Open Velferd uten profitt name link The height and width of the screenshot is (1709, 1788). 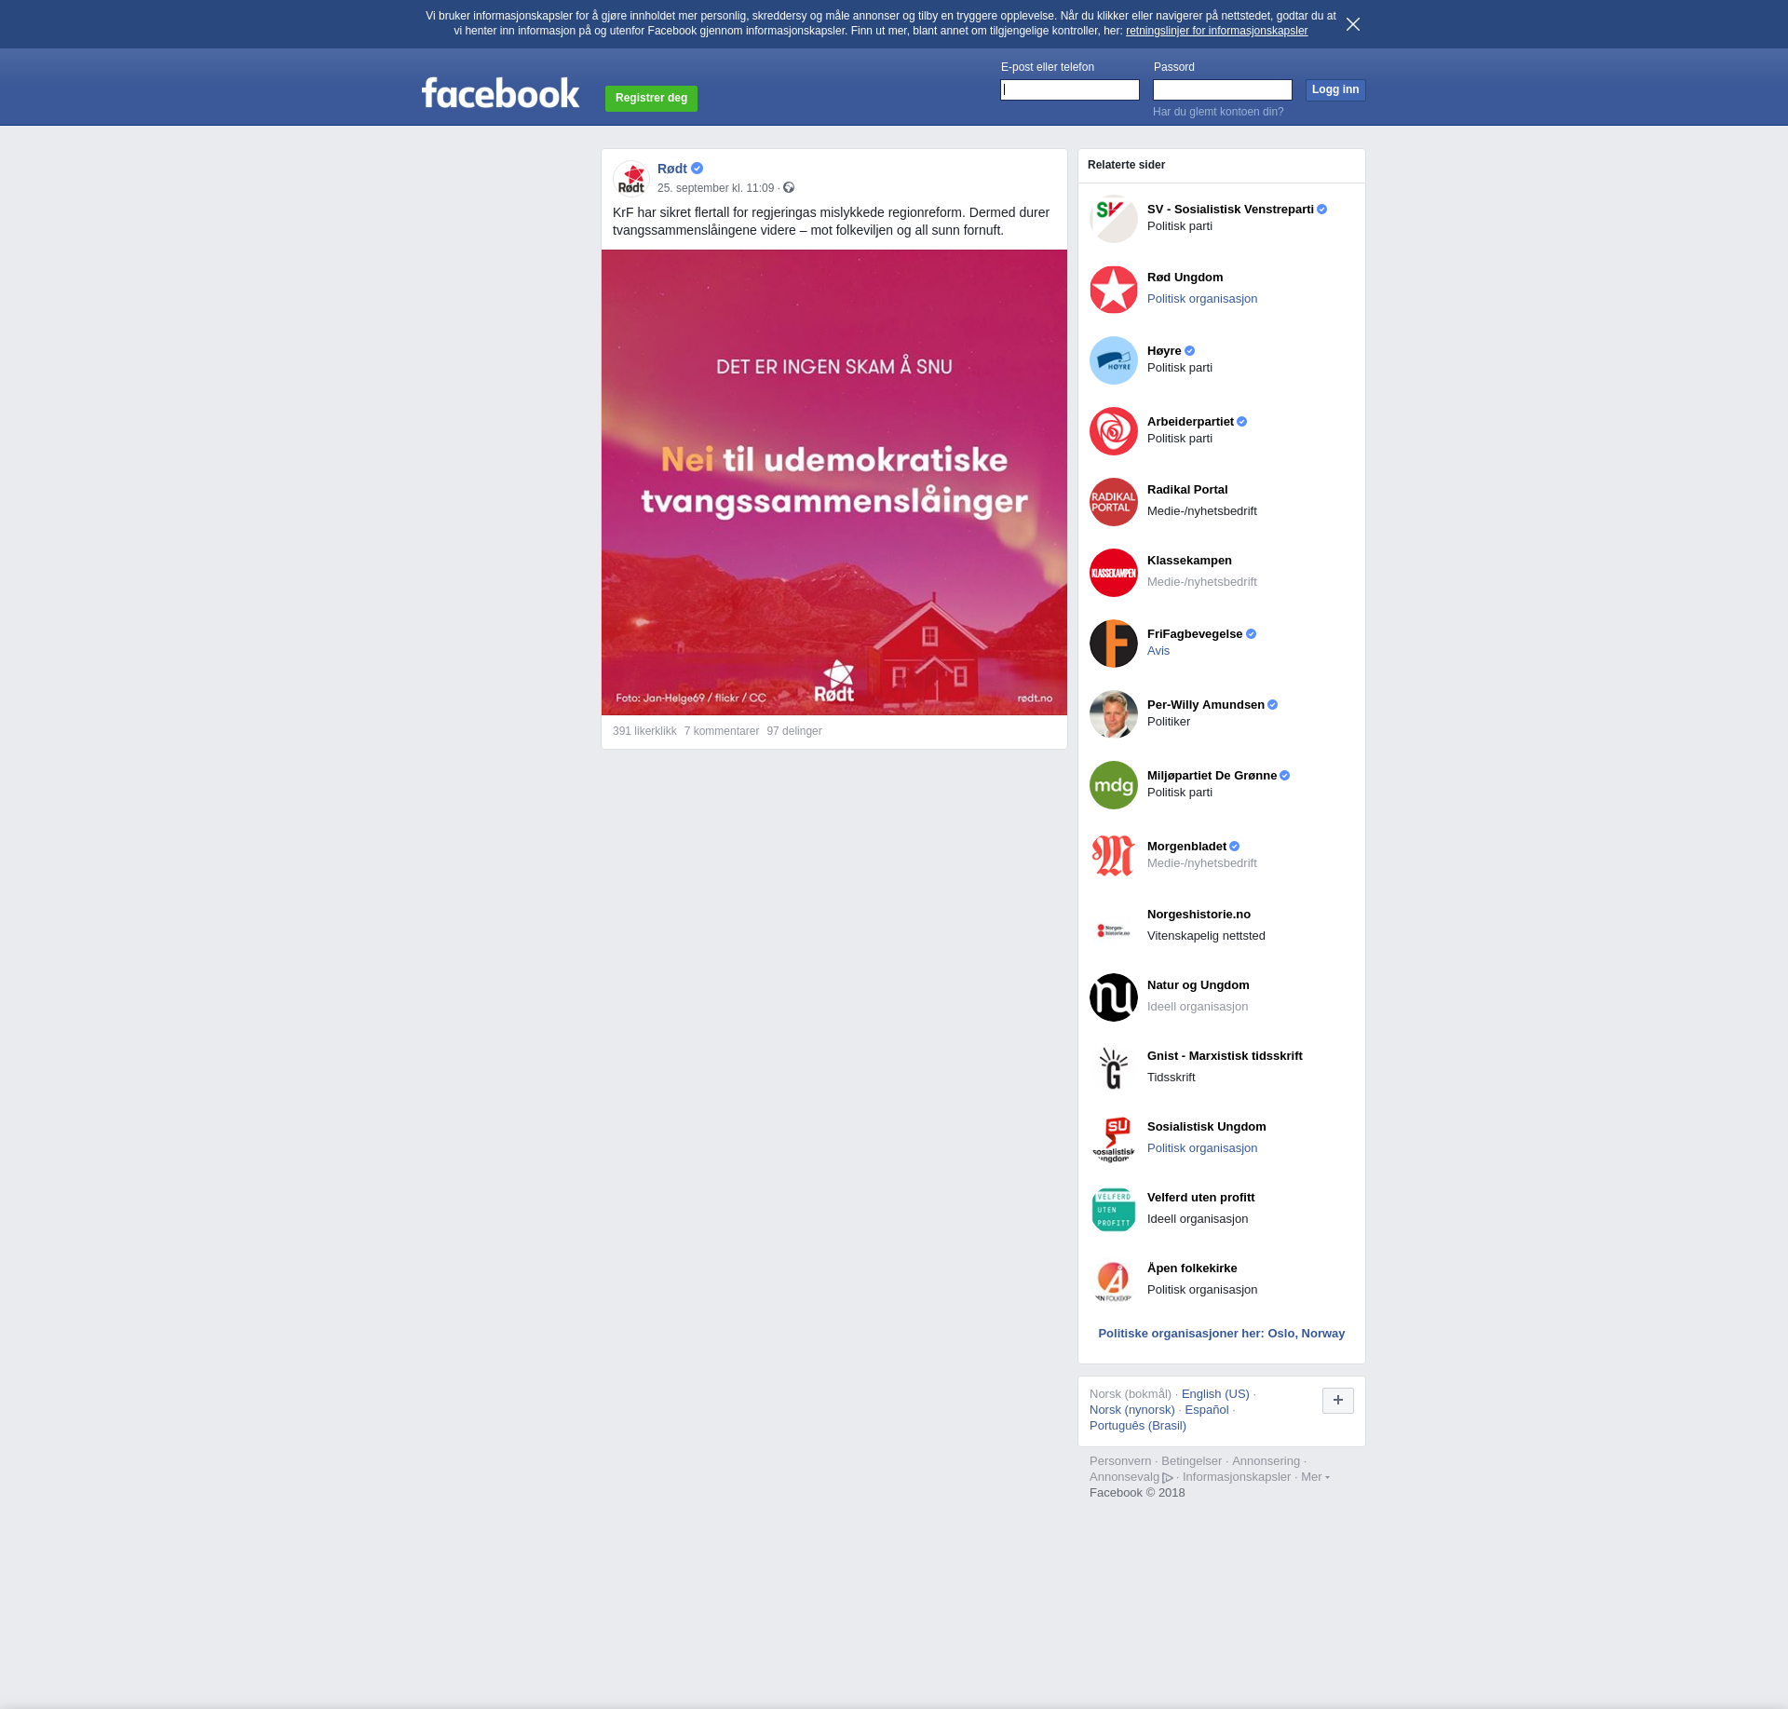pos(1200,1198)
